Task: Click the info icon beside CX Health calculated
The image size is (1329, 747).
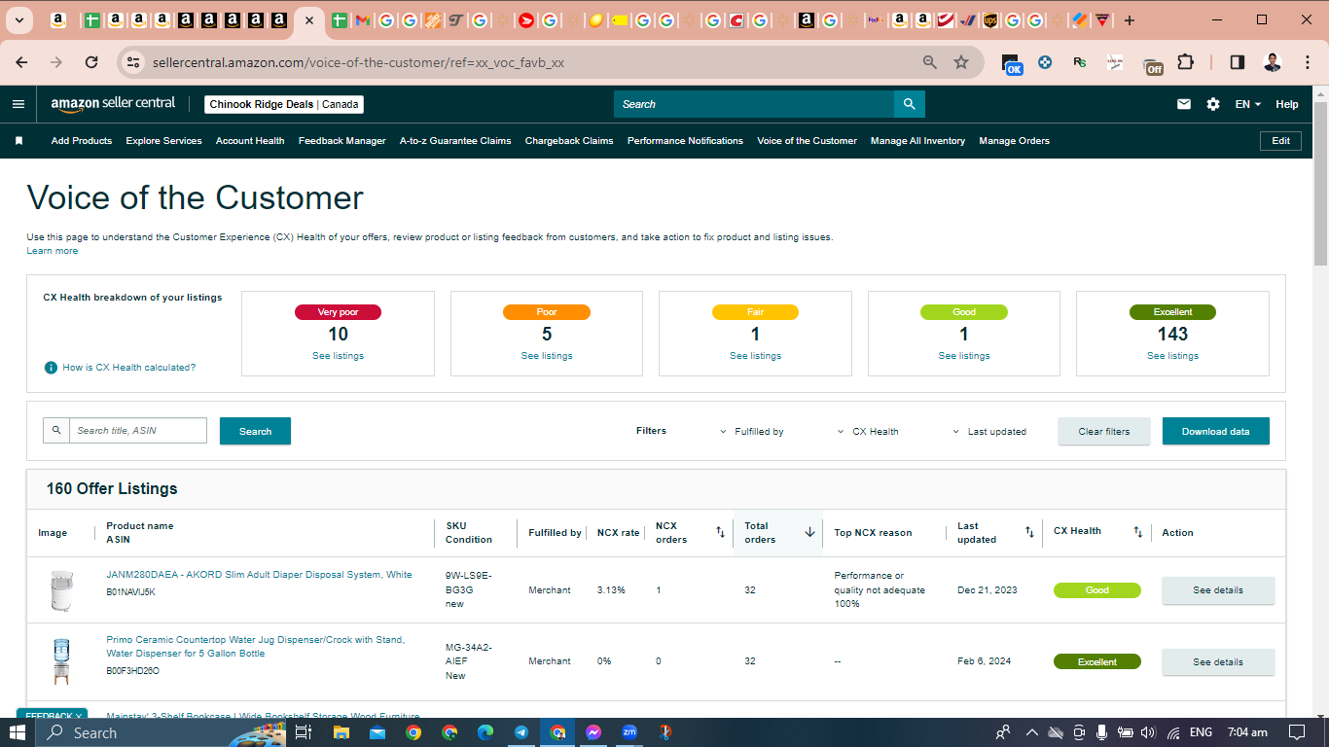Action: 51,368
